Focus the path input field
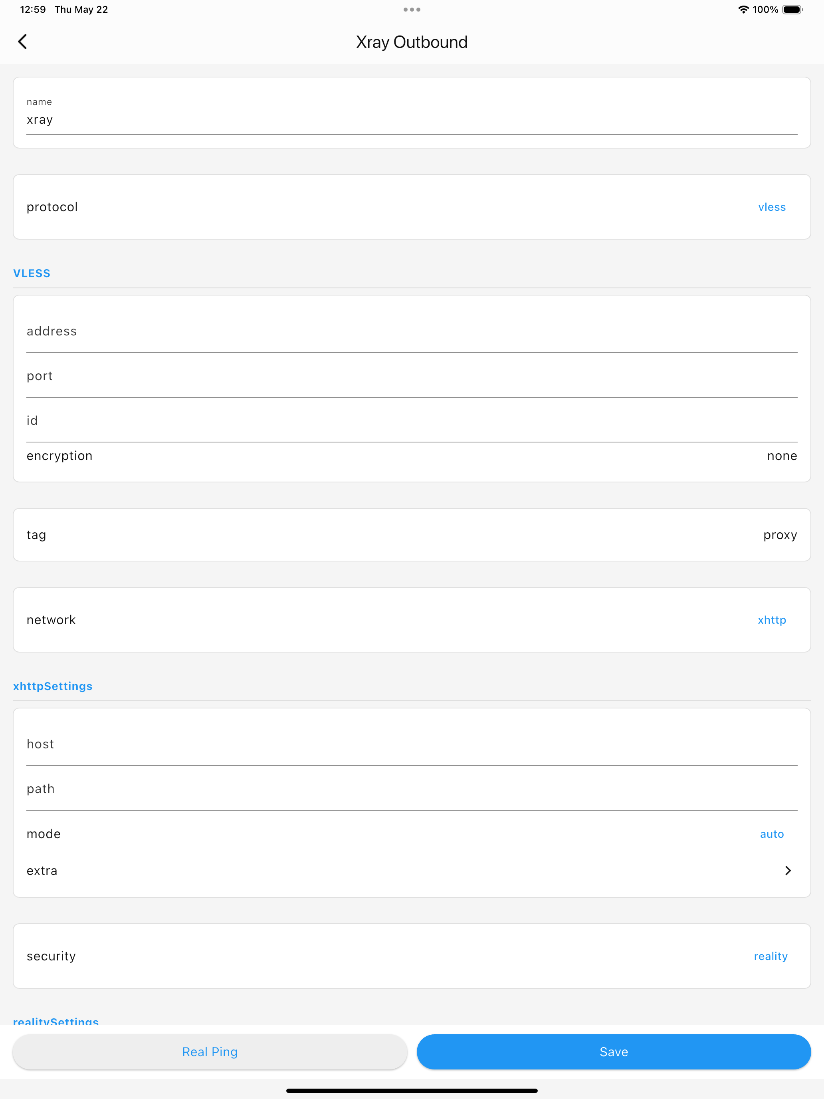Viewport: 824px width, 1099px height. 412,788
